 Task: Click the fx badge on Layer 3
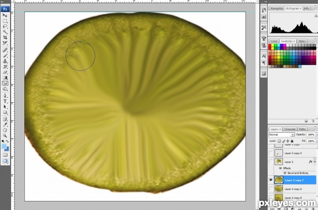click(x=311, y=162)
